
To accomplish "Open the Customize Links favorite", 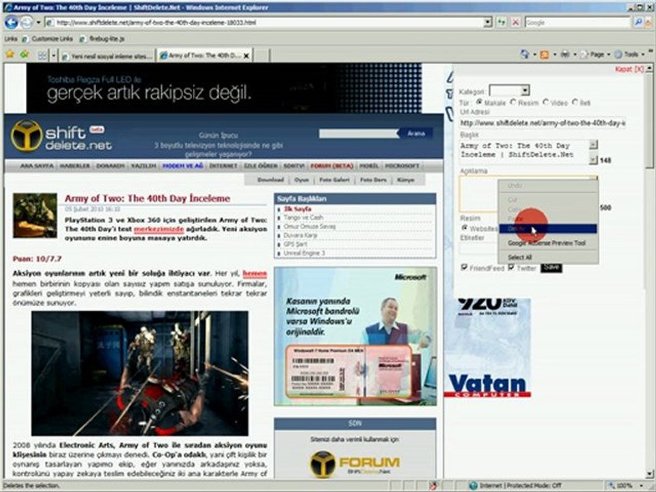I will coord(48,39).
